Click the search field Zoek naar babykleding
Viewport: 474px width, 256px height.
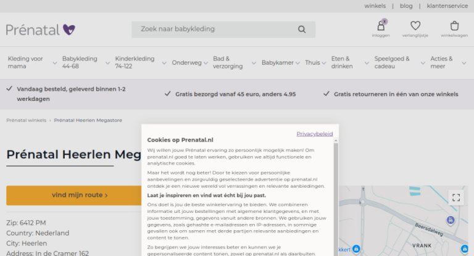coord(223,30)
